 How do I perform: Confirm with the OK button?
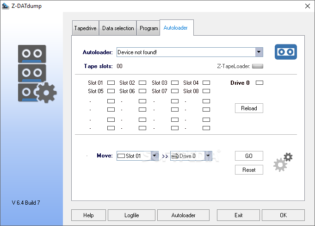coord(283,215)
